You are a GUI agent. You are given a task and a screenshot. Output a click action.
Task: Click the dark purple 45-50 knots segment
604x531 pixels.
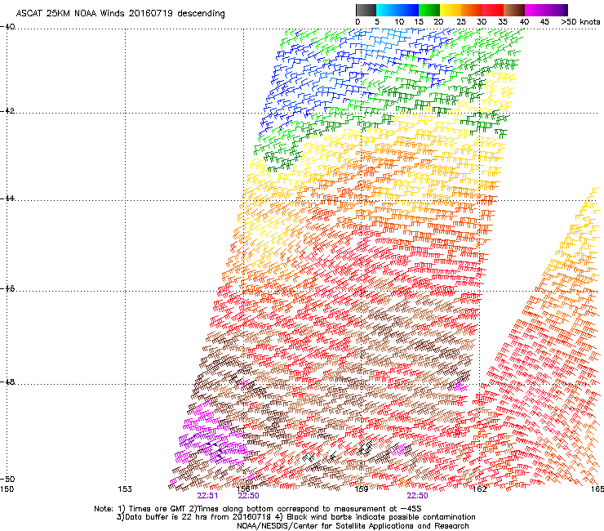[557, 10]
